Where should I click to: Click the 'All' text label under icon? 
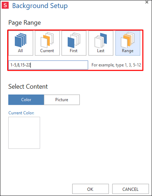21,51
